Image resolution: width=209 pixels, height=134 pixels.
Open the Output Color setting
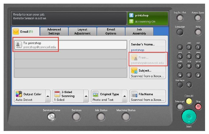tap(30, 96)
